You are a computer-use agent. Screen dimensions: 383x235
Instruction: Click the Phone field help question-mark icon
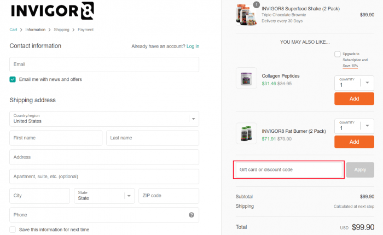(x=191, y=215)
